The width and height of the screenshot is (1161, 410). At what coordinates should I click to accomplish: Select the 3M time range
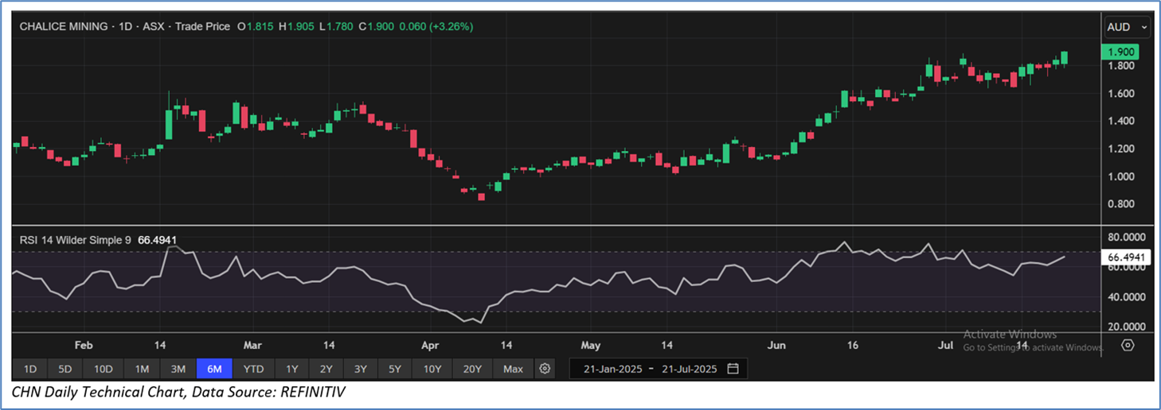[x=178, y=369]
